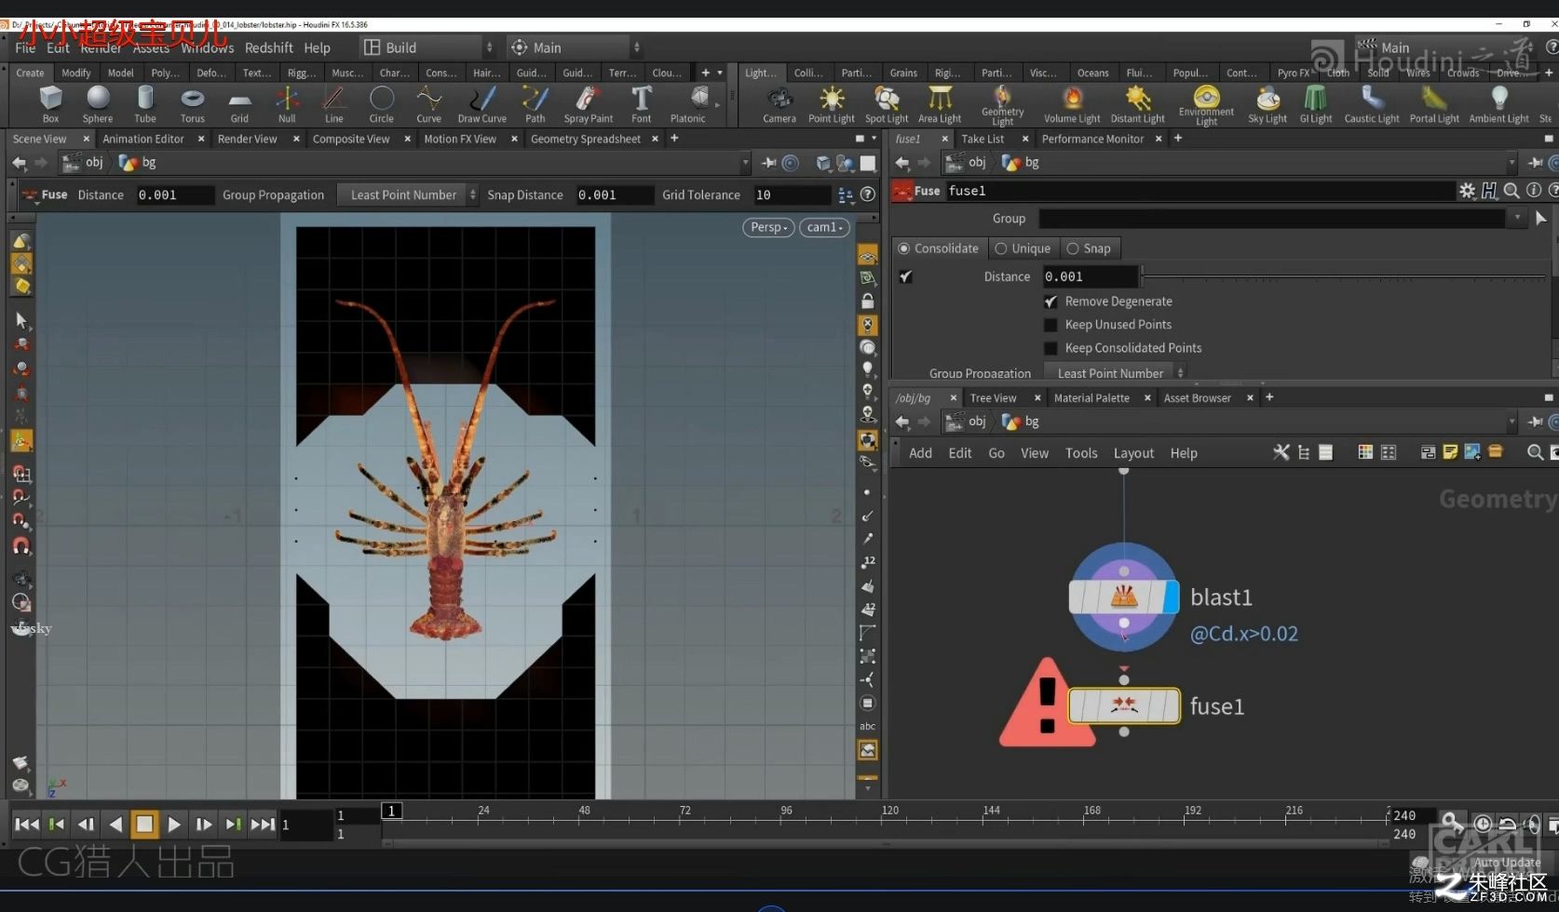Enable Keep Consolidated Points

1051,348
